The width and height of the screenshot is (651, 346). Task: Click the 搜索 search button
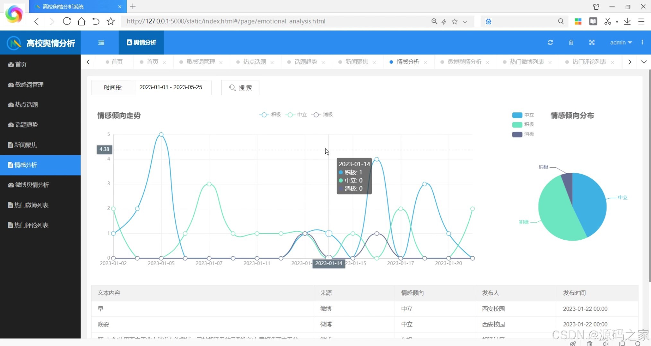click(240, 87)
